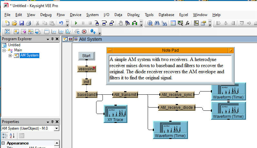Click the red circle X toolbar icon
This screenshot has height=148, width=257.
(x=84, y=31)
